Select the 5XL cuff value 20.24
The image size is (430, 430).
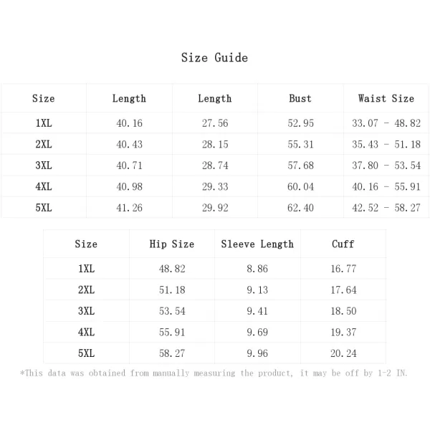(x=343, y=353)
